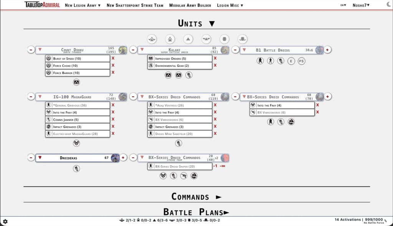Remove the Burst of Speed upgrade
This screenshot has width=393, height=226.
click(x=113, y=58)
